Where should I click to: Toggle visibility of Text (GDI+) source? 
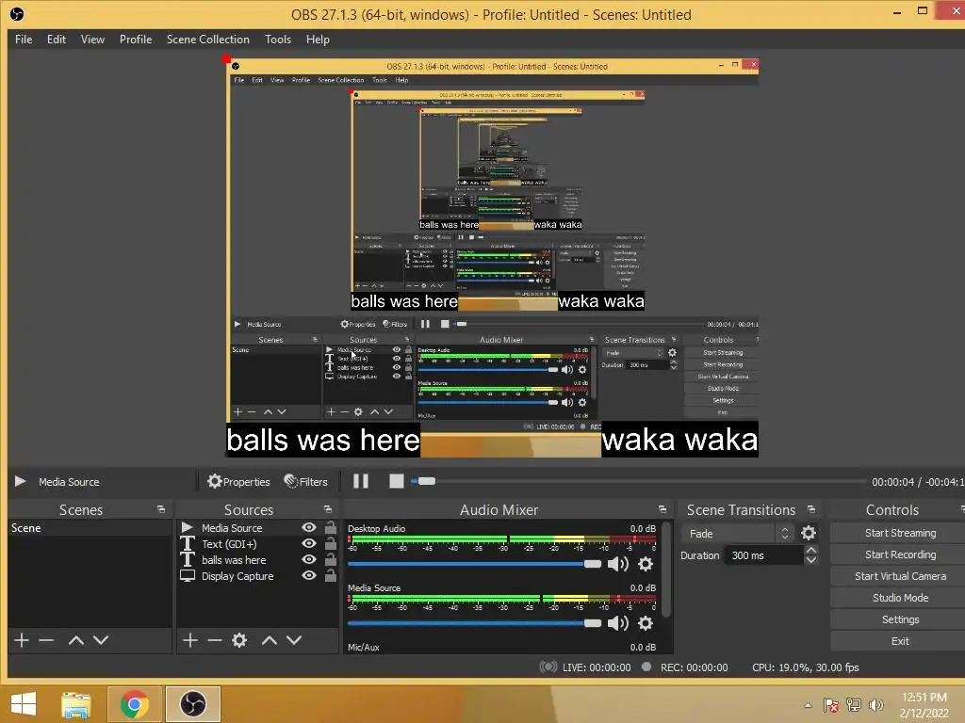(309, 543)
